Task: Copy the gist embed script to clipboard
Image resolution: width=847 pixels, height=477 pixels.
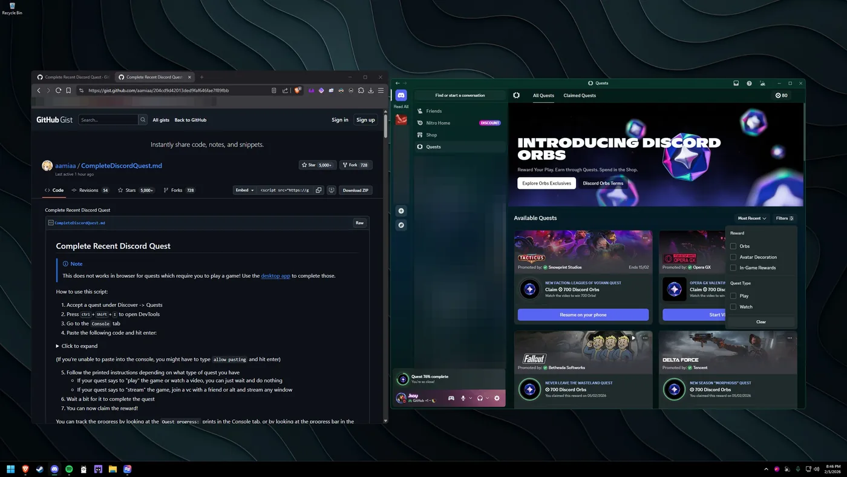Action: (x=319, y=190)
